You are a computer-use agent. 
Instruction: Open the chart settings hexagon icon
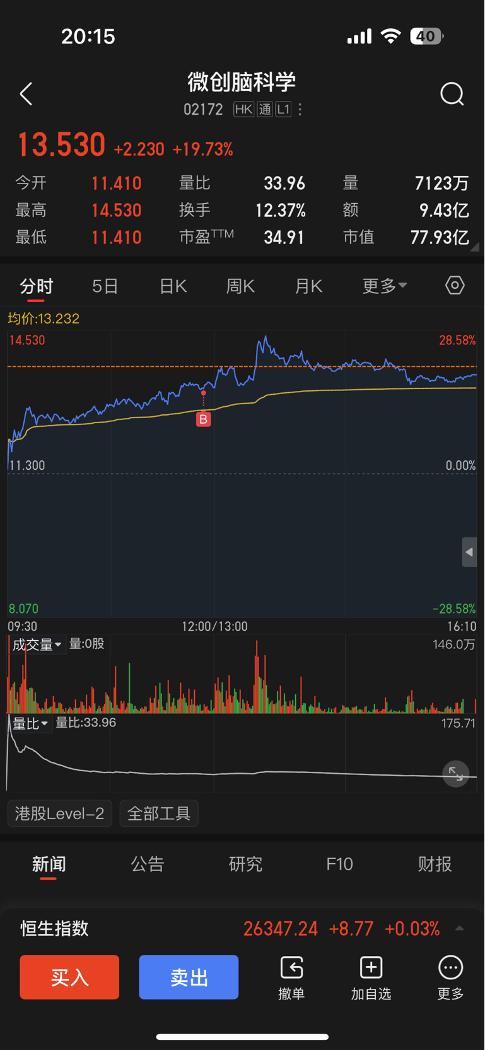455,285
